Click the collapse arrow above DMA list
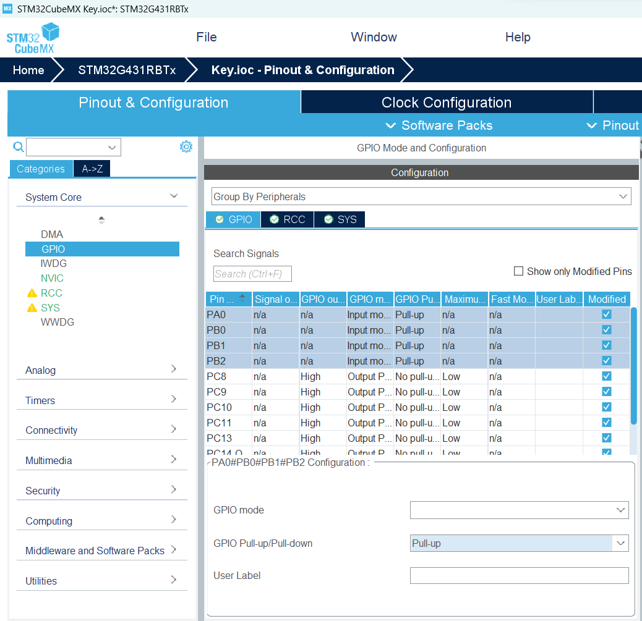Viewport: 642px width, 621px height. [101, 220]
